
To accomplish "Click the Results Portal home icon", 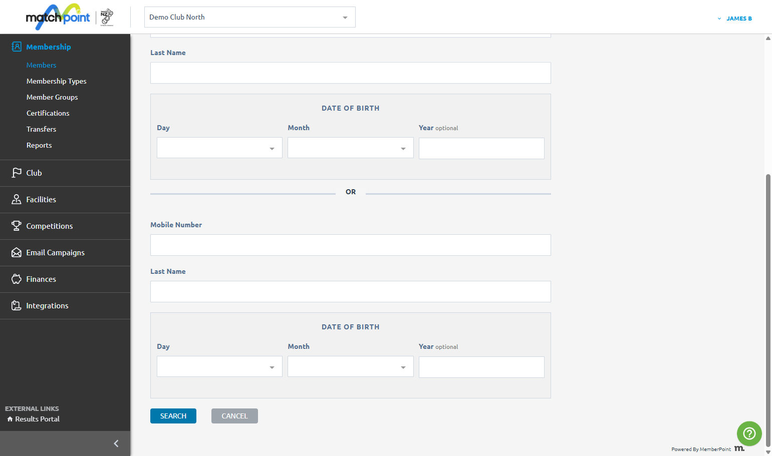I will (10, 419).
